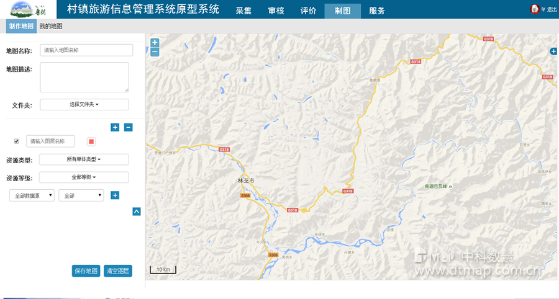
Task: Click the system logo in header
Action: pos(28,9)
